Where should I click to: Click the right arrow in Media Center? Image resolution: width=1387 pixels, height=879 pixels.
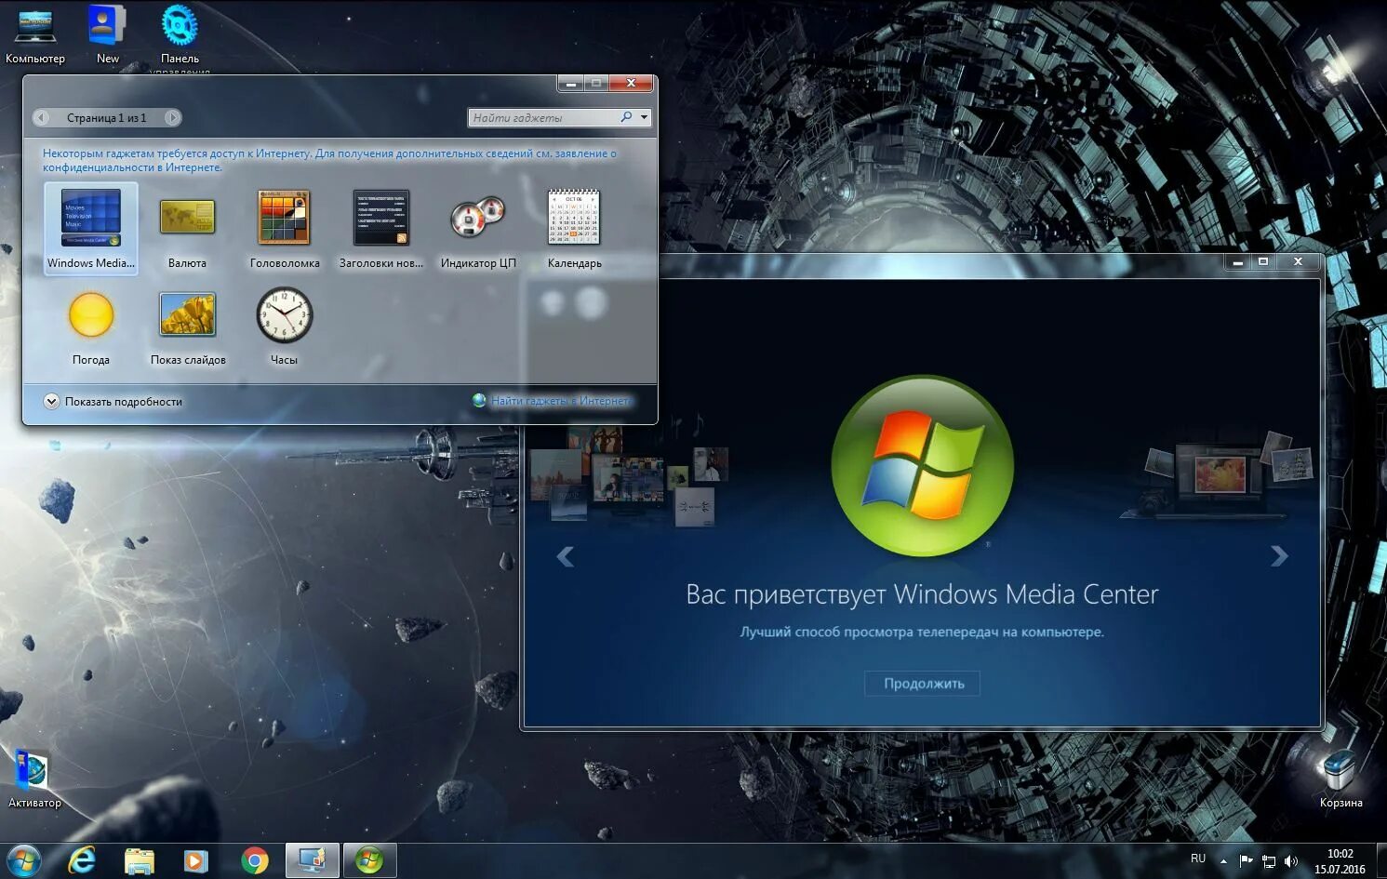pos(1279,555)
